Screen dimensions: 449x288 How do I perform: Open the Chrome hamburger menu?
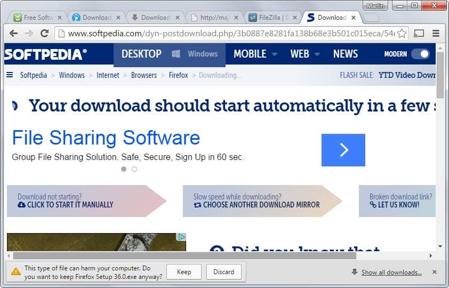(436, 34)
